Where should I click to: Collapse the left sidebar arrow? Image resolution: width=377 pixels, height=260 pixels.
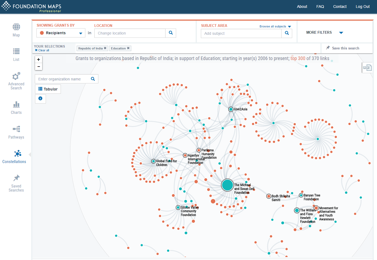click(30, 155)
